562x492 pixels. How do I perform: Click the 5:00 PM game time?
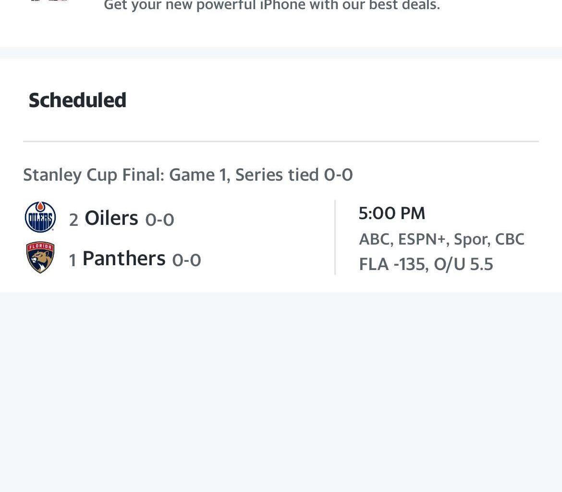(391, 213)
